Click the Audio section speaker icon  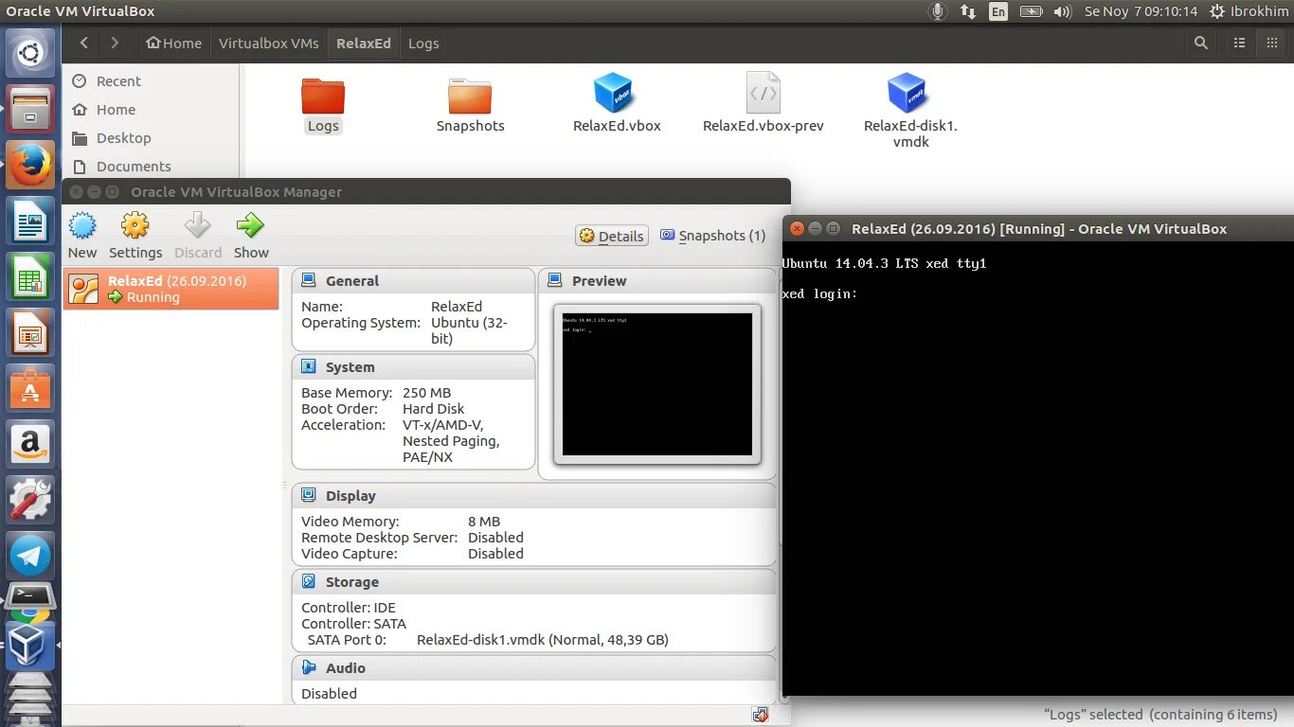click(x=309, y=668)
